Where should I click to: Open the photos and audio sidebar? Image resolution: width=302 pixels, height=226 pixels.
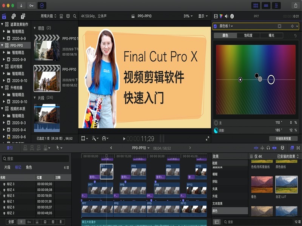pyautogui.click(x=13, y=16)
